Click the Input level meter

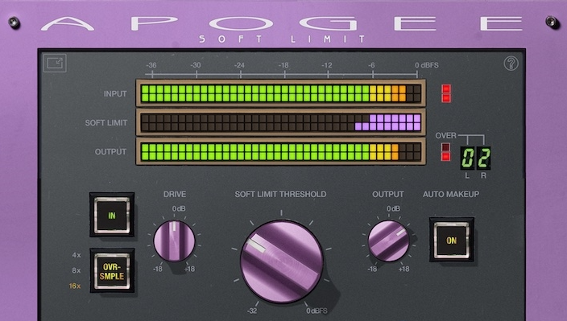[x=281, y=93]
